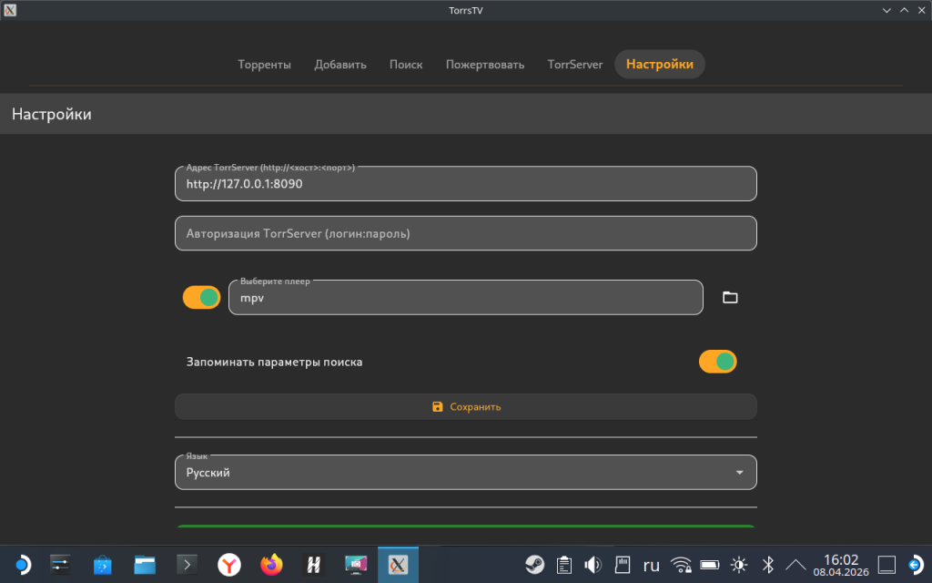Click the folder icon to browse for player
The width and height of the screenshot is (932, 583).
pos(729,297)
